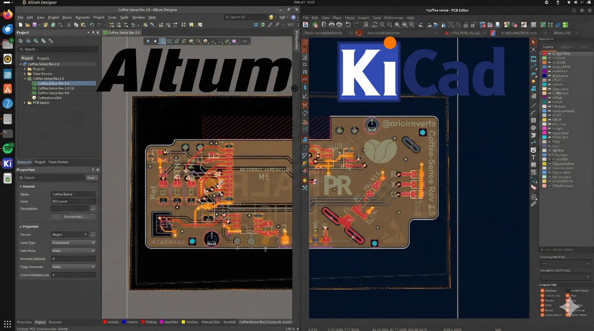The width and height of the screenshot is (594, 331).
Task: Toggle the Reset checkbox in the PCB Editor
Action: [x=542, y=310]
